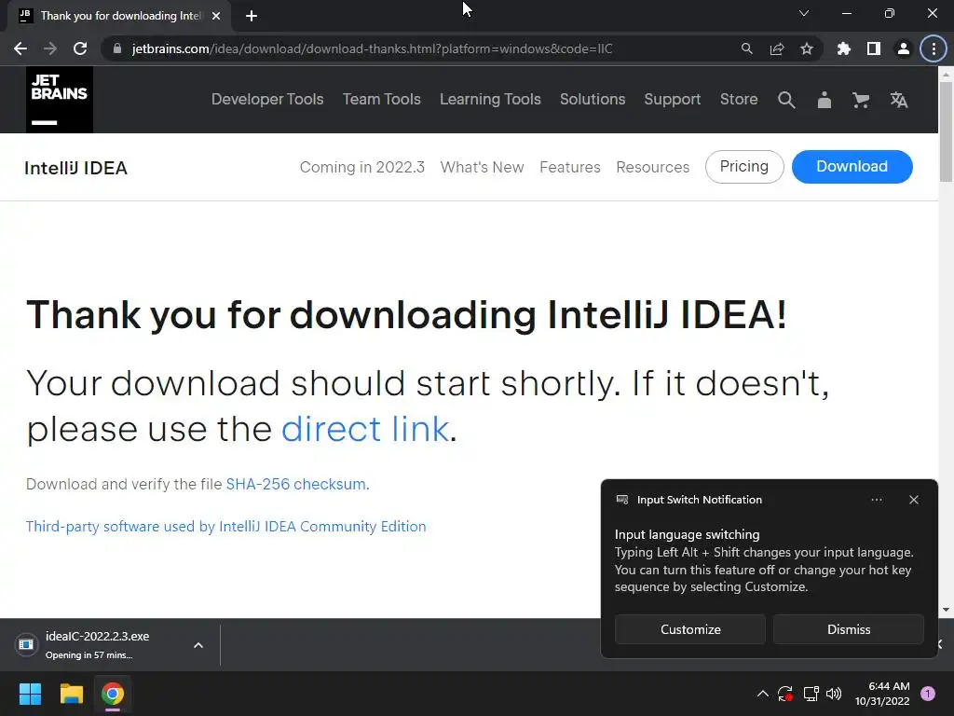This screenshot has height=716, width=954.
Task: Open Solutions menu
Action: tap(593, 99)
